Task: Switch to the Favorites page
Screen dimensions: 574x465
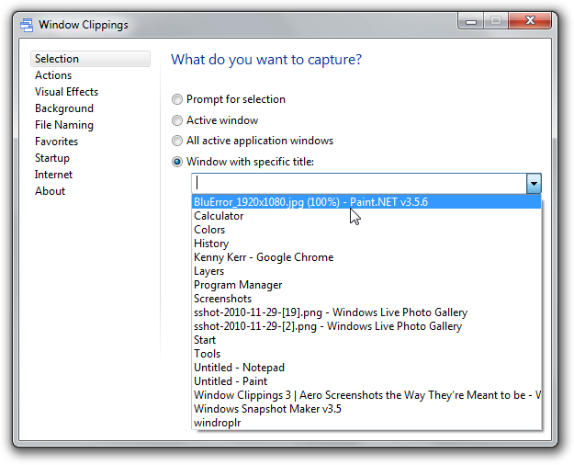Action: coord(57,142)
